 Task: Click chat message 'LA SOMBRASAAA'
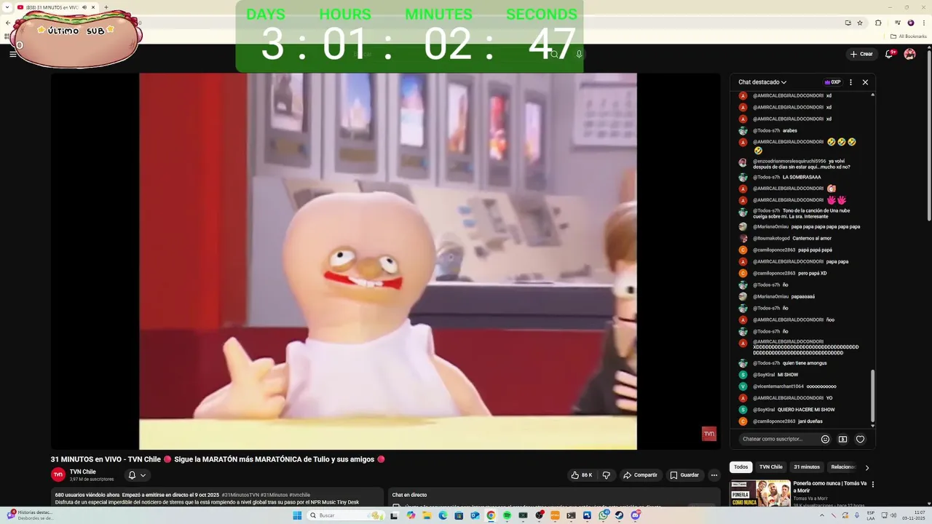coord(802,177)
